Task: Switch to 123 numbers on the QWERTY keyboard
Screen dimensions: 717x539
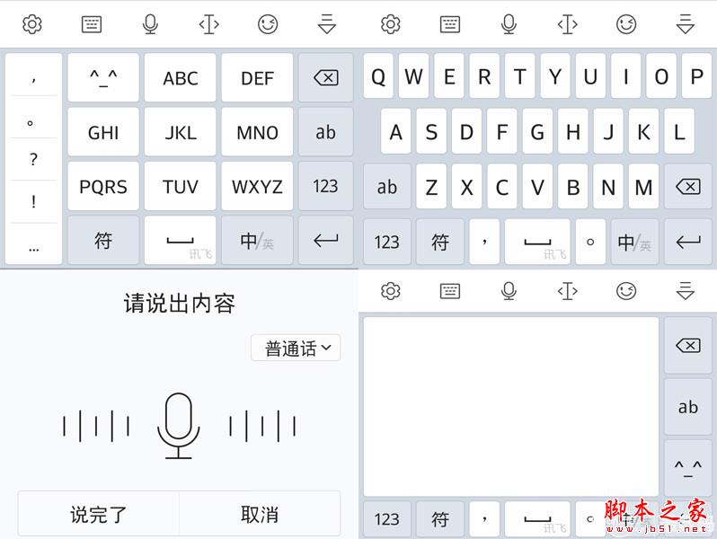Action: 387,242
